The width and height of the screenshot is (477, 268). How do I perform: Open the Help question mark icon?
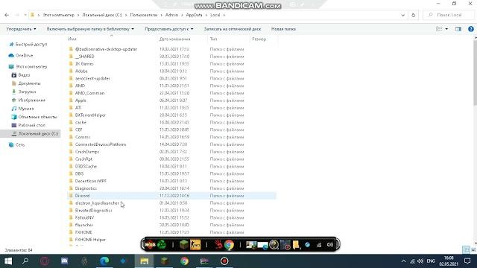pyautogui.click(x=471, y=29)
